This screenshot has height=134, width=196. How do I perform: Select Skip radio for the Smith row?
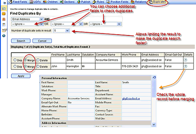pos(15,60)
